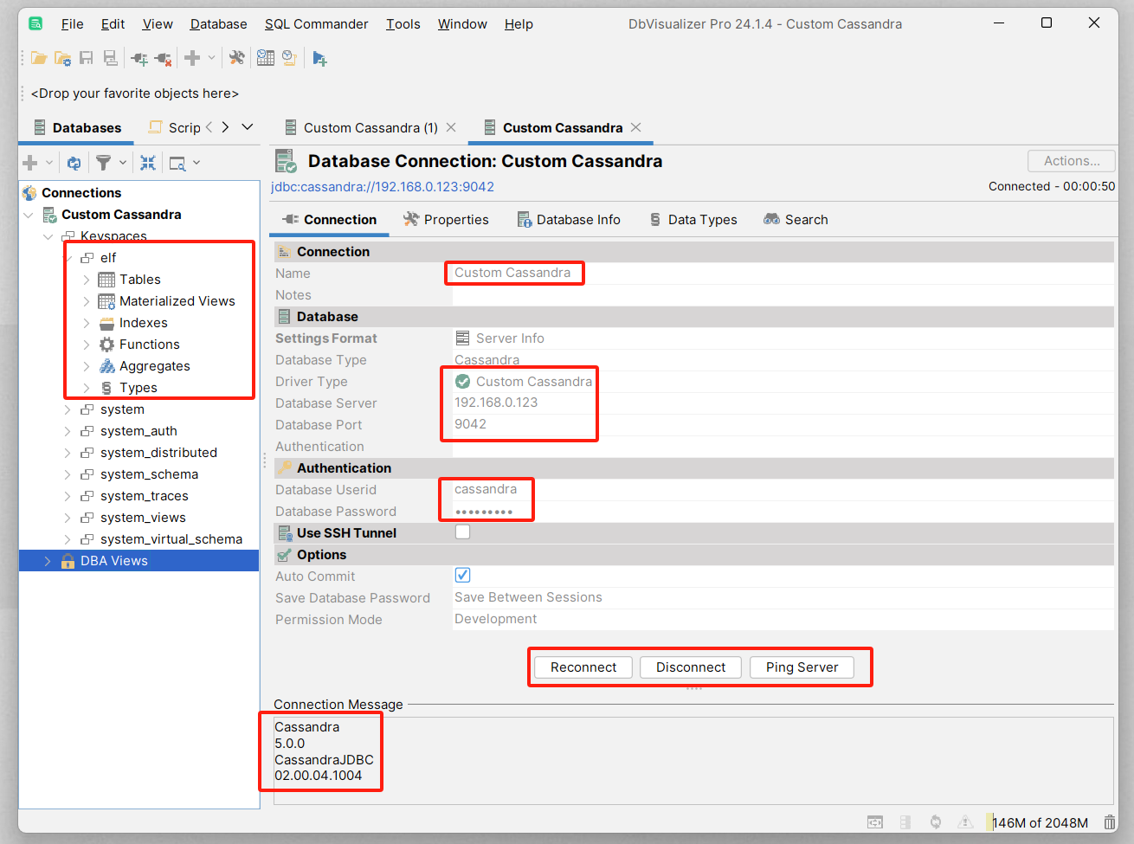Open the Scripts side tab
The width and height of the screenshot is (1134, 844).
click(x=175, y=128)
